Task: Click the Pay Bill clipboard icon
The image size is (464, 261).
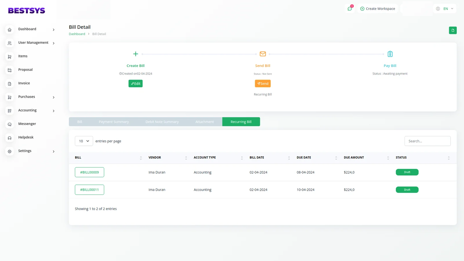Action: (x=390, y=54)
